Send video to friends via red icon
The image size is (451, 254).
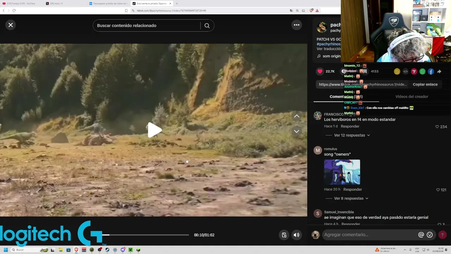(x=414, y=72)
